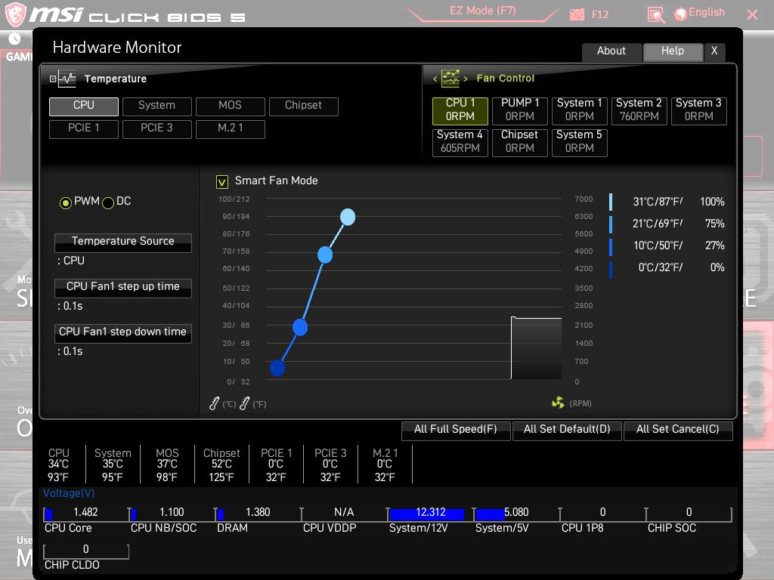Switch to EZ Mode (F7)
Viewport: 774px width, 580px height.
coord(483,11)
